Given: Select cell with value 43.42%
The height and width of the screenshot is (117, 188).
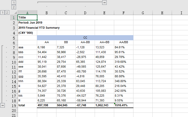Looking at the screenshot, I should (124, 67).
